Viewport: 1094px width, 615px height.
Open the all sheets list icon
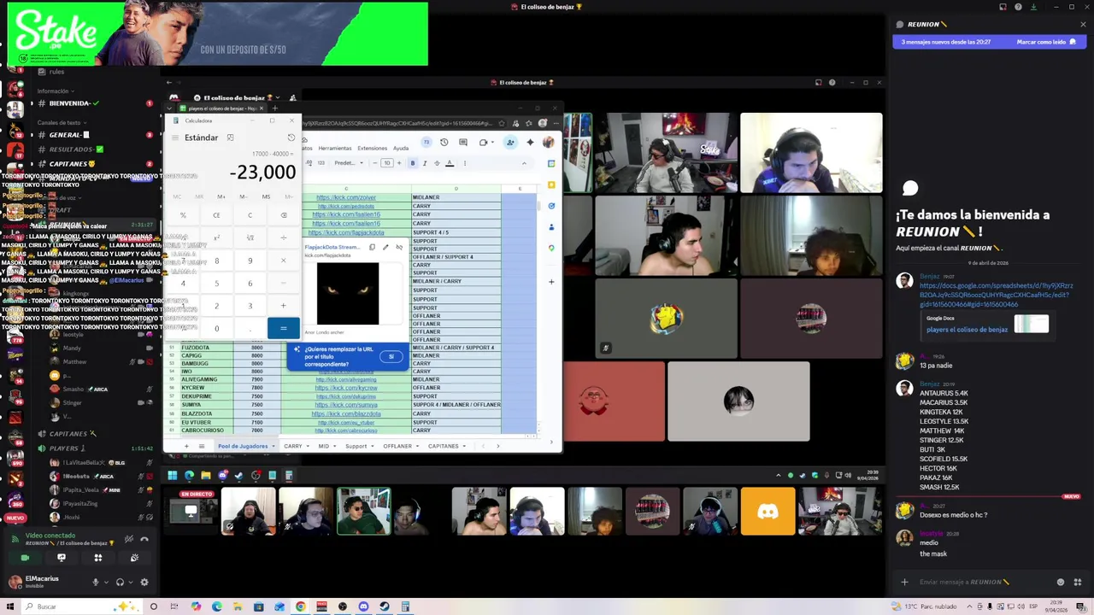tap(202, 446)
